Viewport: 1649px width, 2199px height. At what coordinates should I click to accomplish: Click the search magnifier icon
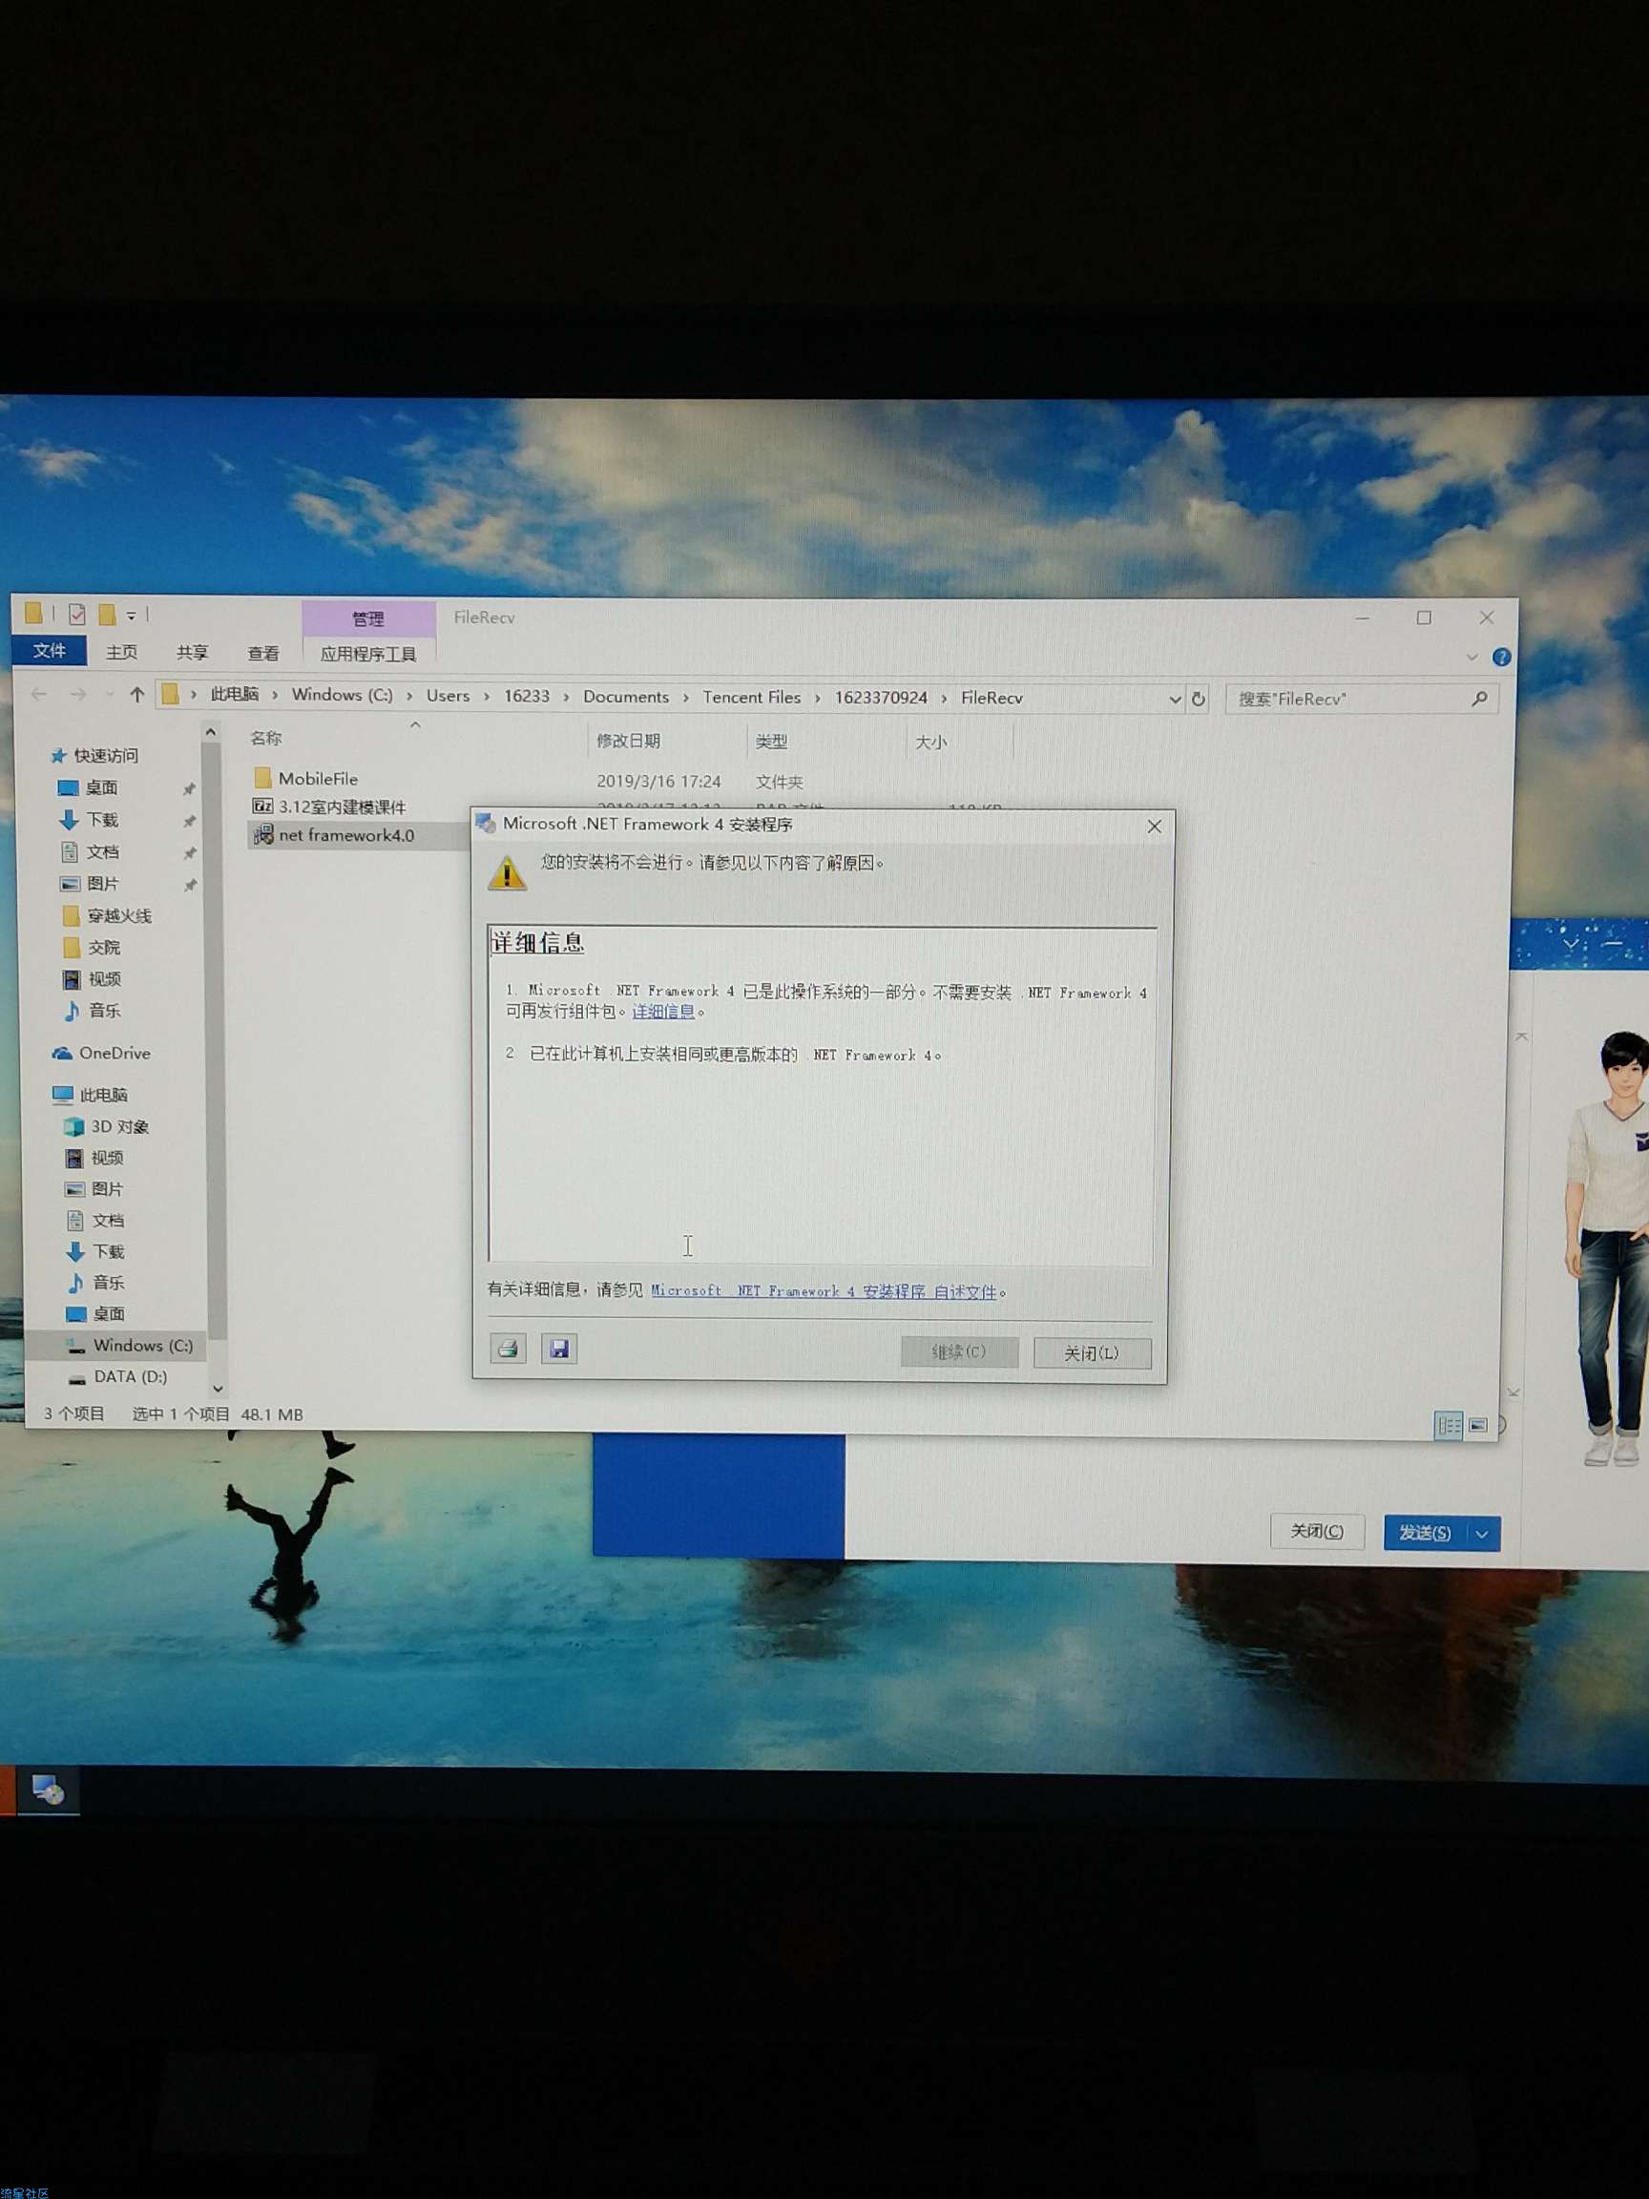[x=1479, y=699]
